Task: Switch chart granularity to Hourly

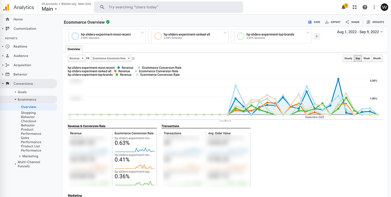Action: pos(348,58)
